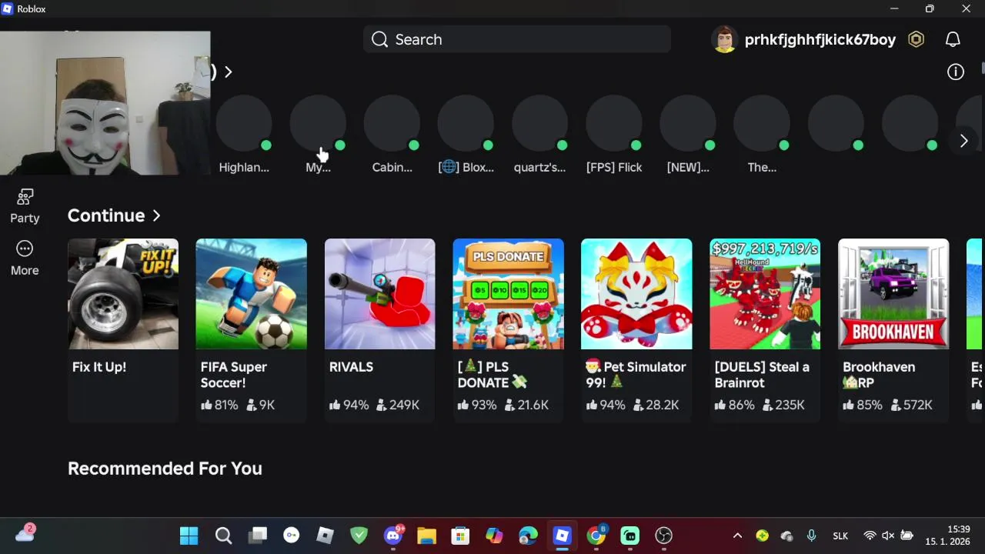Click the Fix It Up! title text
The height and width of the screenshot is (554, 985).
pos(99,367)
